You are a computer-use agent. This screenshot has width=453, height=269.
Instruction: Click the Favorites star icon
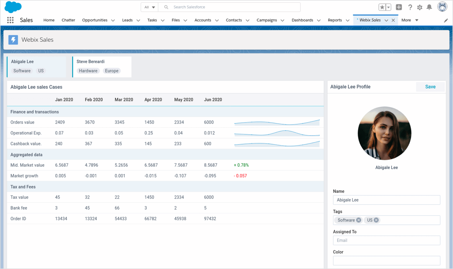pos(382,7)
